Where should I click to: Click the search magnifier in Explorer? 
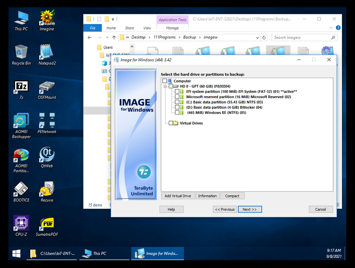333,38
